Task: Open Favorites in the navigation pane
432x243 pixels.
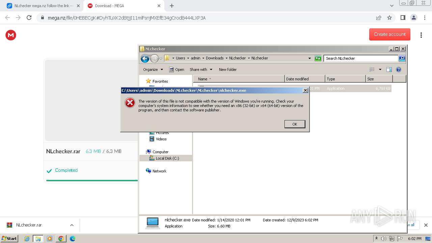Action: click(160, 81)
